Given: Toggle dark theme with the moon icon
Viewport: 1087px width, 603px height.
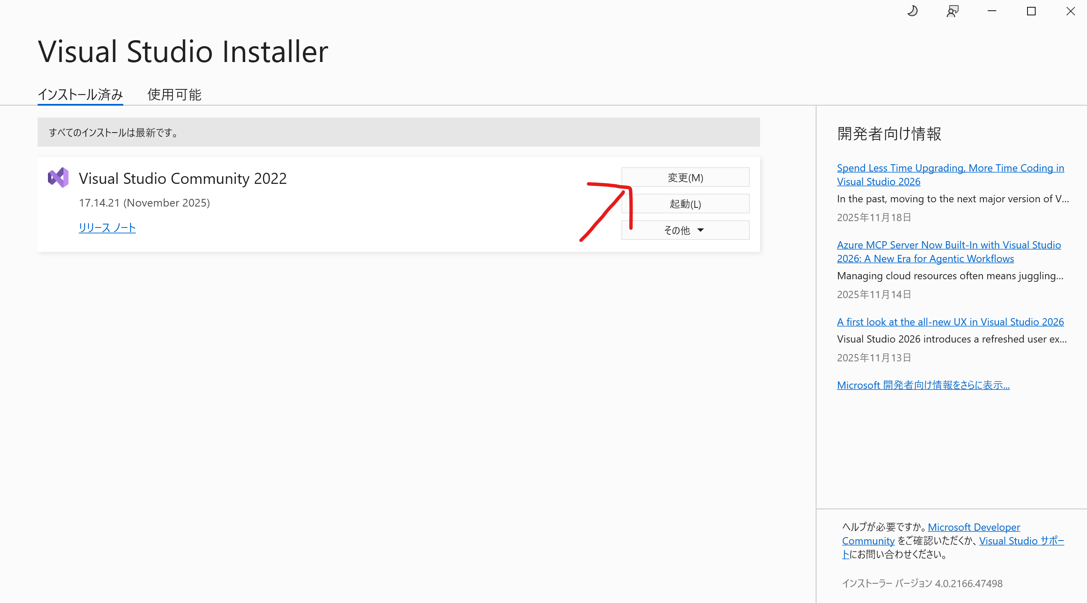Looking at the screenshot, I should 912,11.
